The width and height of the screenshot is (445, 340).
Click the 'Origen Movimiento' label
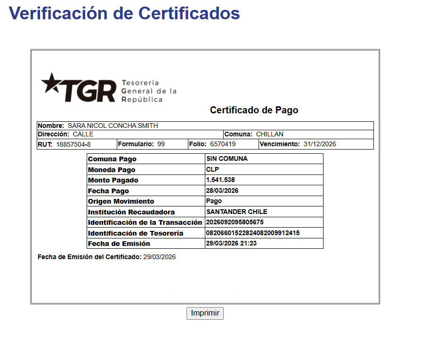(121, 201)
